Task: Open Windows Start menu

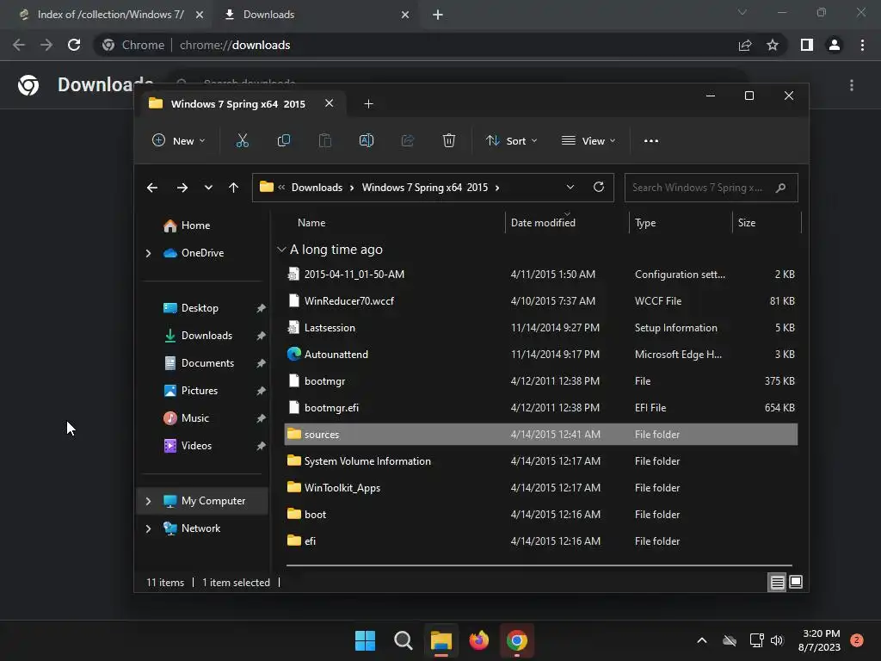Action: point(365,640)
